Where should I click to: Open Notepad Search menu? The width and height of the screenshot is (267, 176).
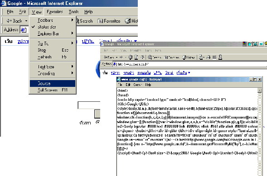138,85
